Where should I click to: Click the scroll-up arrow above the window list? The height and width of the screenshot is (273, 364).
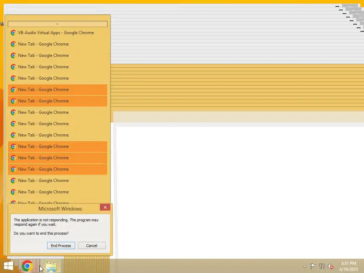pos(57,24)
